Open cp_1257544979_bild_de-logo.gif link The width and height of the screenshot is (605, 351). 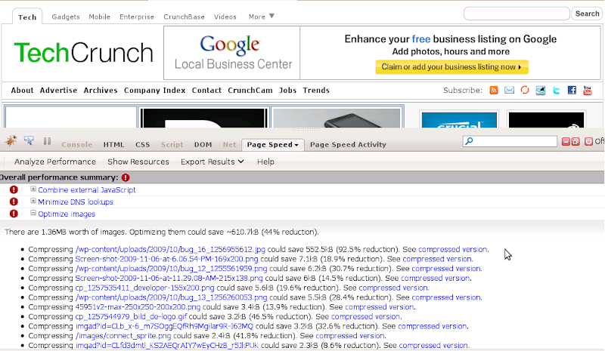[131, 316]
